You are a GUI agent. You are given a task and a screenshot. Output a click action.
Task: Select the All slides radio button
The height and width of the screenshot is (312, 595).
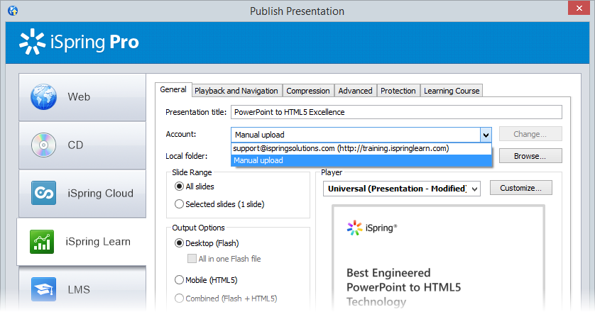click(x=179, y=186)
